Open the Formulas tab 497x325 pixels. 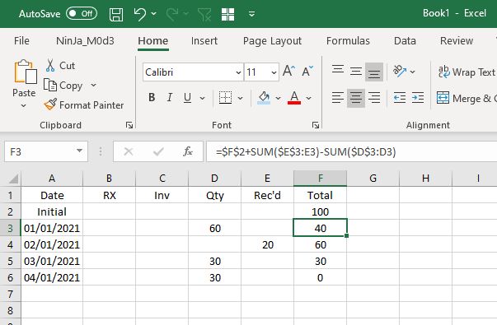tap(348, 41)
